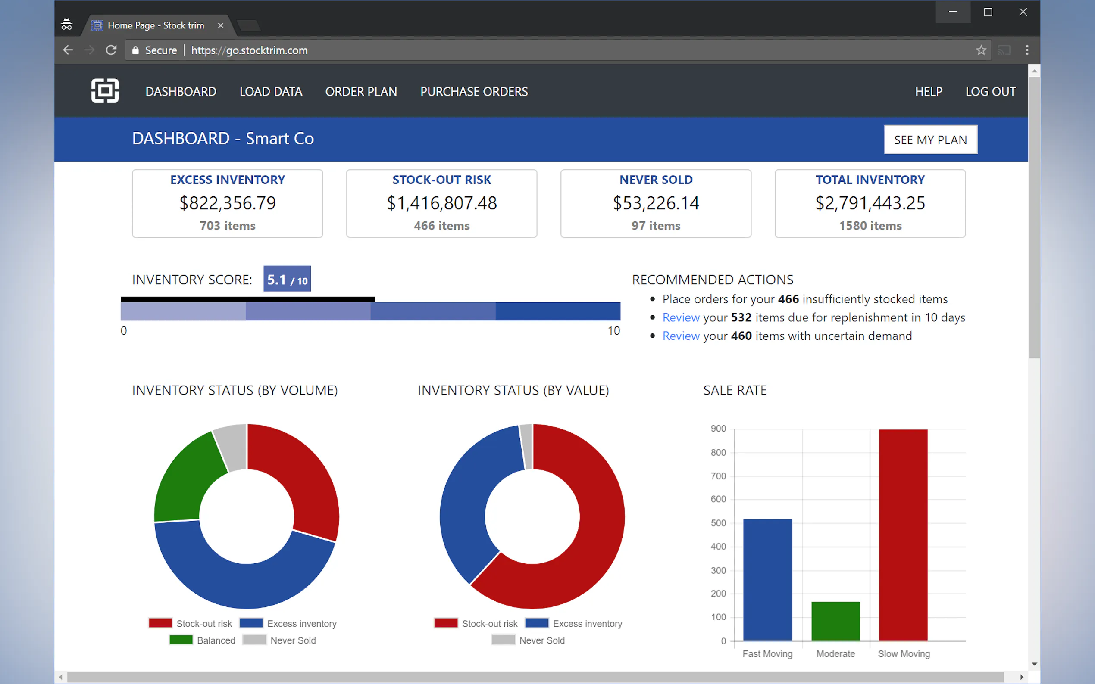Click the cast icon in the address bar
Viewport: 1095px width, 684px height.
[1004, 50]
